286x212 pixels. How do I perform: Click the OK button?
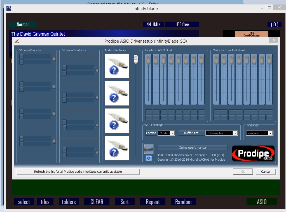(243, 172)
